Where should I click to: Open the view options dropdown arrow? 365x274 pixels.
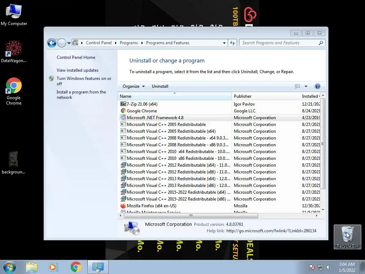point(306,86)
